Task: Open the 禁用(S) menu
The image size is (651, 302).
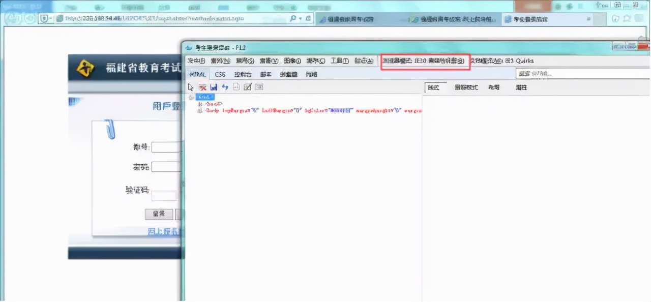Action: point(245,61)
